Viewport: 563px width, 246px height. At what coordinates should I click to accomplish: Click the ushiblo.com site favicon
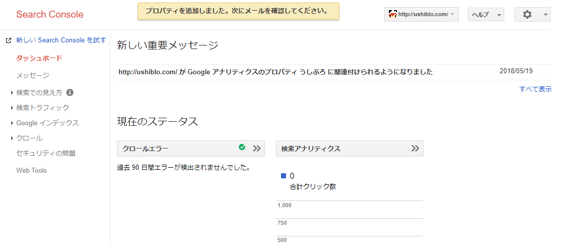(393, 14)
